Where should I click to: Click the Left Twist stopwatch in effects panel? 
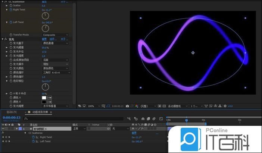(10, 22)
